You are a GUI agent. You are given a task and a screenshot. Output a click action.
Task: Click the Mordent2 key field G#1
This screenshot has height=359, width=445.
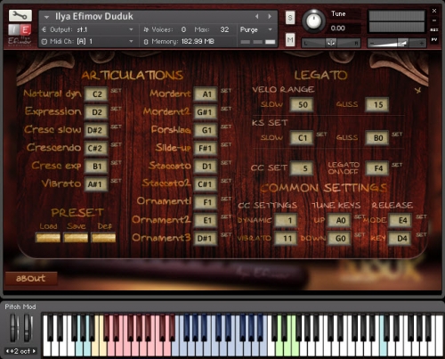206,112
